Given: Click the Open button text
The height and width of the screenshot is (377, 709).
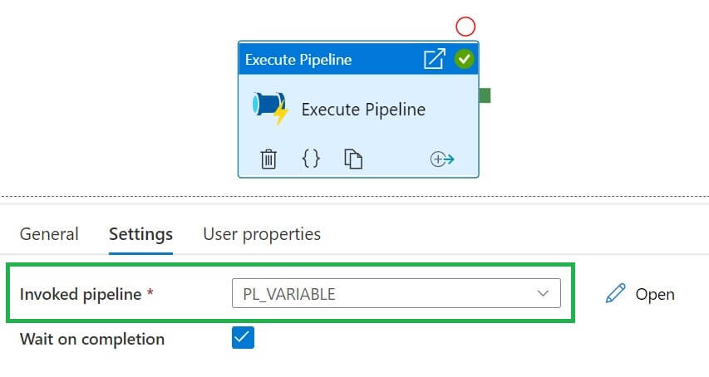Looking at the screenshot, I should (655, 294).
